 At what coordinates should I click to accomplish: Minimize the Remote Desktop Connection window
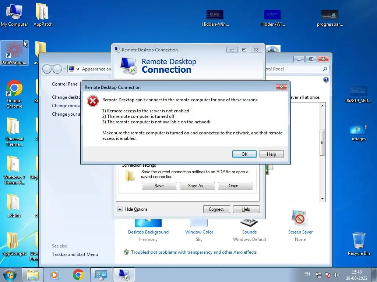coord(232,50)
